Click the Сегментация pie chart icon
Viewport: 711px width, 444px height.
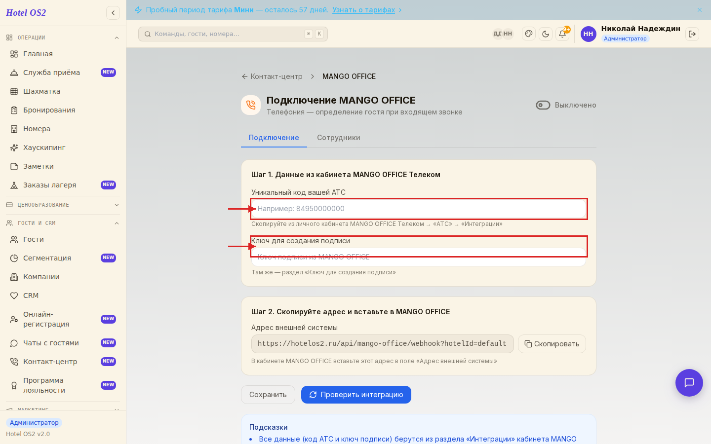click(14, 258)
